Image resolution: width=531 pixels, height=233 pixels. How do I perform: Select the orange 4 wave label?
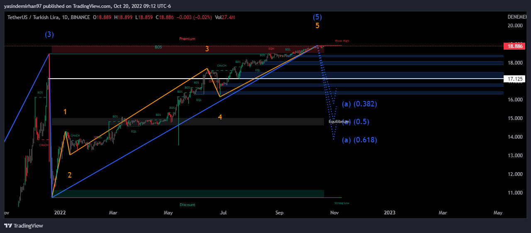point(220,118)
